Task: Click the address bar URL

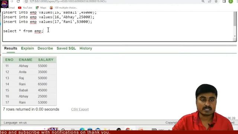Action: (x=68, y=1)
